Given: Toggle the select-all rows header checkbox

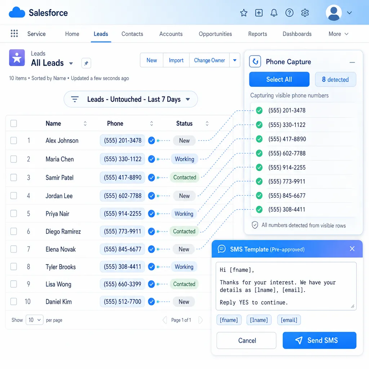Looking at the screenshot, I should [x=14, y=123].
